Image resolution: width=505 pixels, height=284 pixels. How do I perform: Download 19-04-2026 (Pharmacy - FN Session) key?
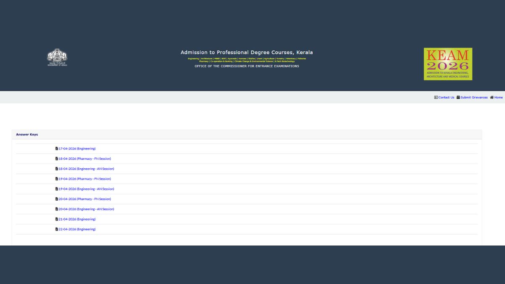[x=85, y=179]
